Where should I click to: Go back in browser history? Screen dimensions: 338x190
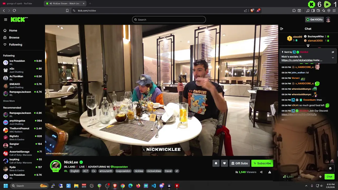(x=4, y=11)
